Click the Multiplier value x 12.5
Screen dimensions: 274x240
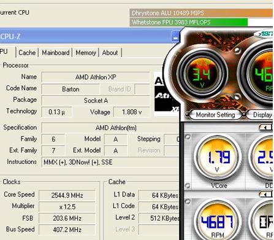coord(67,207)
